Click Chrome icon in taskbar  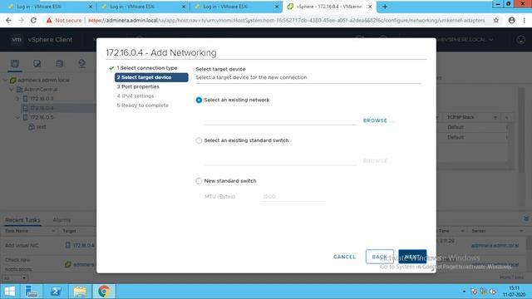(x=104, y=292)
